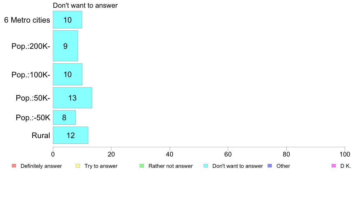
Task: Click the Don't want to answer chart title
Action: tap(85, 5)
